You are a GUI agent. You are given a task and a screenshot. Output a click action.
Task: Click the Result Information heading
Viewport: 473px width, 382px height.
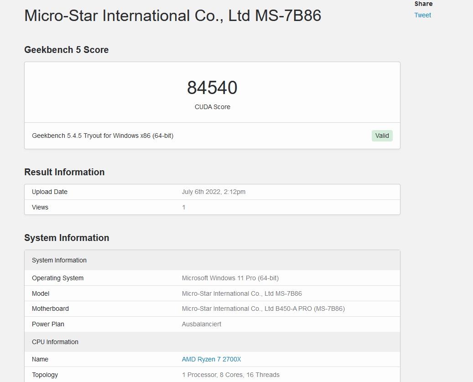pos(64,172)
